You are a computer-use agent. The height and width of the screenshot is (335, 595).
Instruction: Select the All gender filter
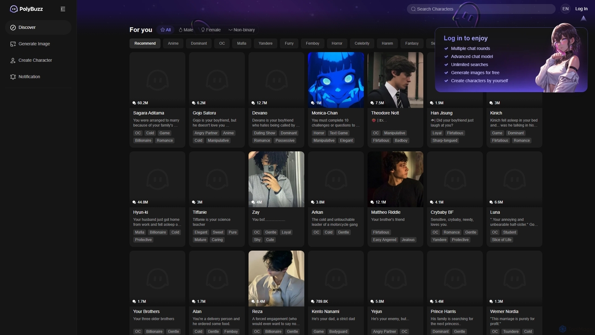pyautogui.click(x=165, y=30)
